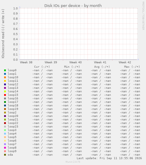Click the 'Avg (-/+)' column header

(102, 67)
